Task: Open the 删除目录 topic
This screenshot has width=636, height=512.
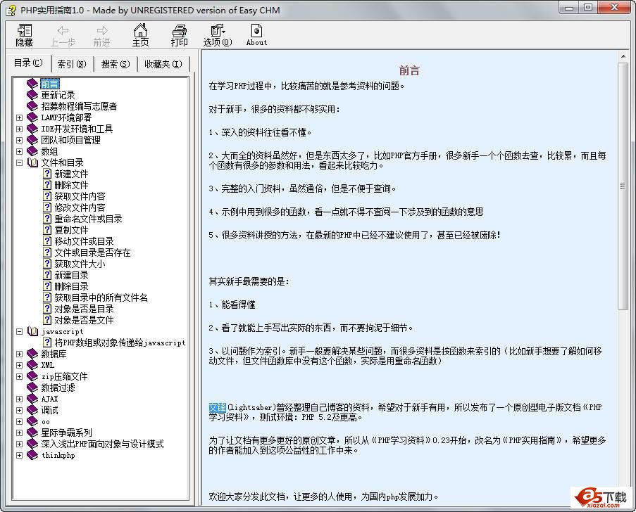Action: pos(71,286)
